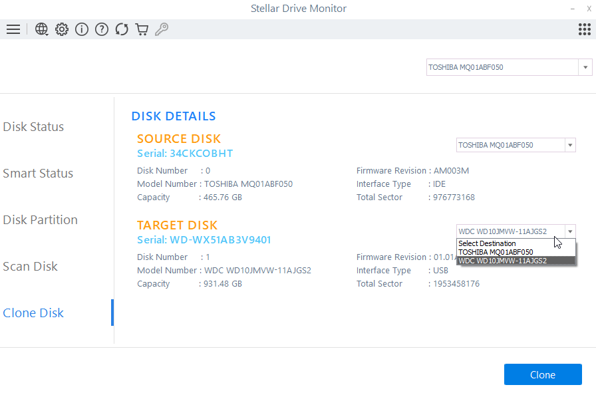The height and width of the screenshot is (393, 596).
Task: Select WDC WD10JMVW-11AJGS2 in target list
Action: point(516,261)
